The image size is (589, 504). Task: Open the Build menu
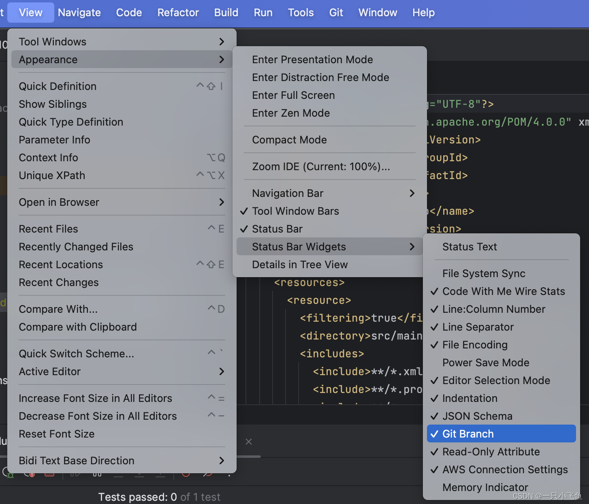pos(226,13)
